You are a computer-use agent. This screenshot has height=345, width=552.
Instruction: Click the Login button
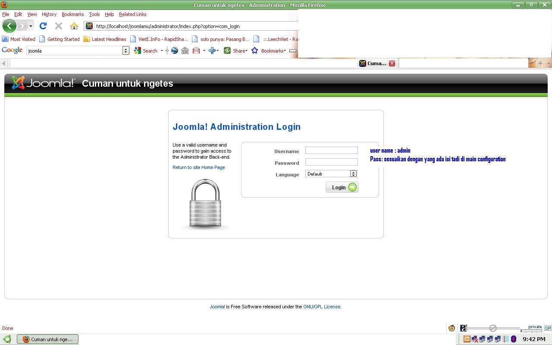(342, 187)
